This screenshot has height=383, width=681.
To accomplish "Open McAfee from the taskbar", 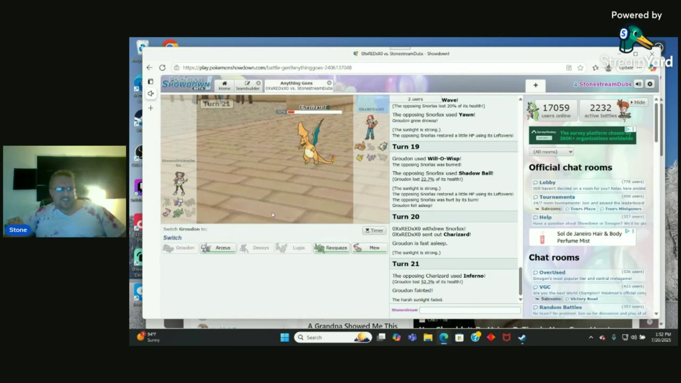I will tap(506, 337).
